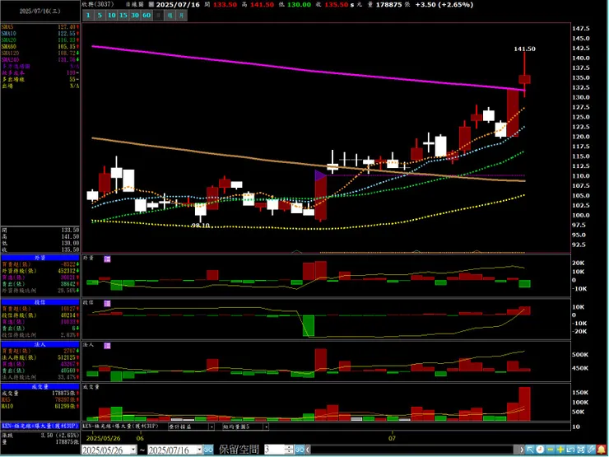Click the SMA60 legend row

tap(40, 47)
